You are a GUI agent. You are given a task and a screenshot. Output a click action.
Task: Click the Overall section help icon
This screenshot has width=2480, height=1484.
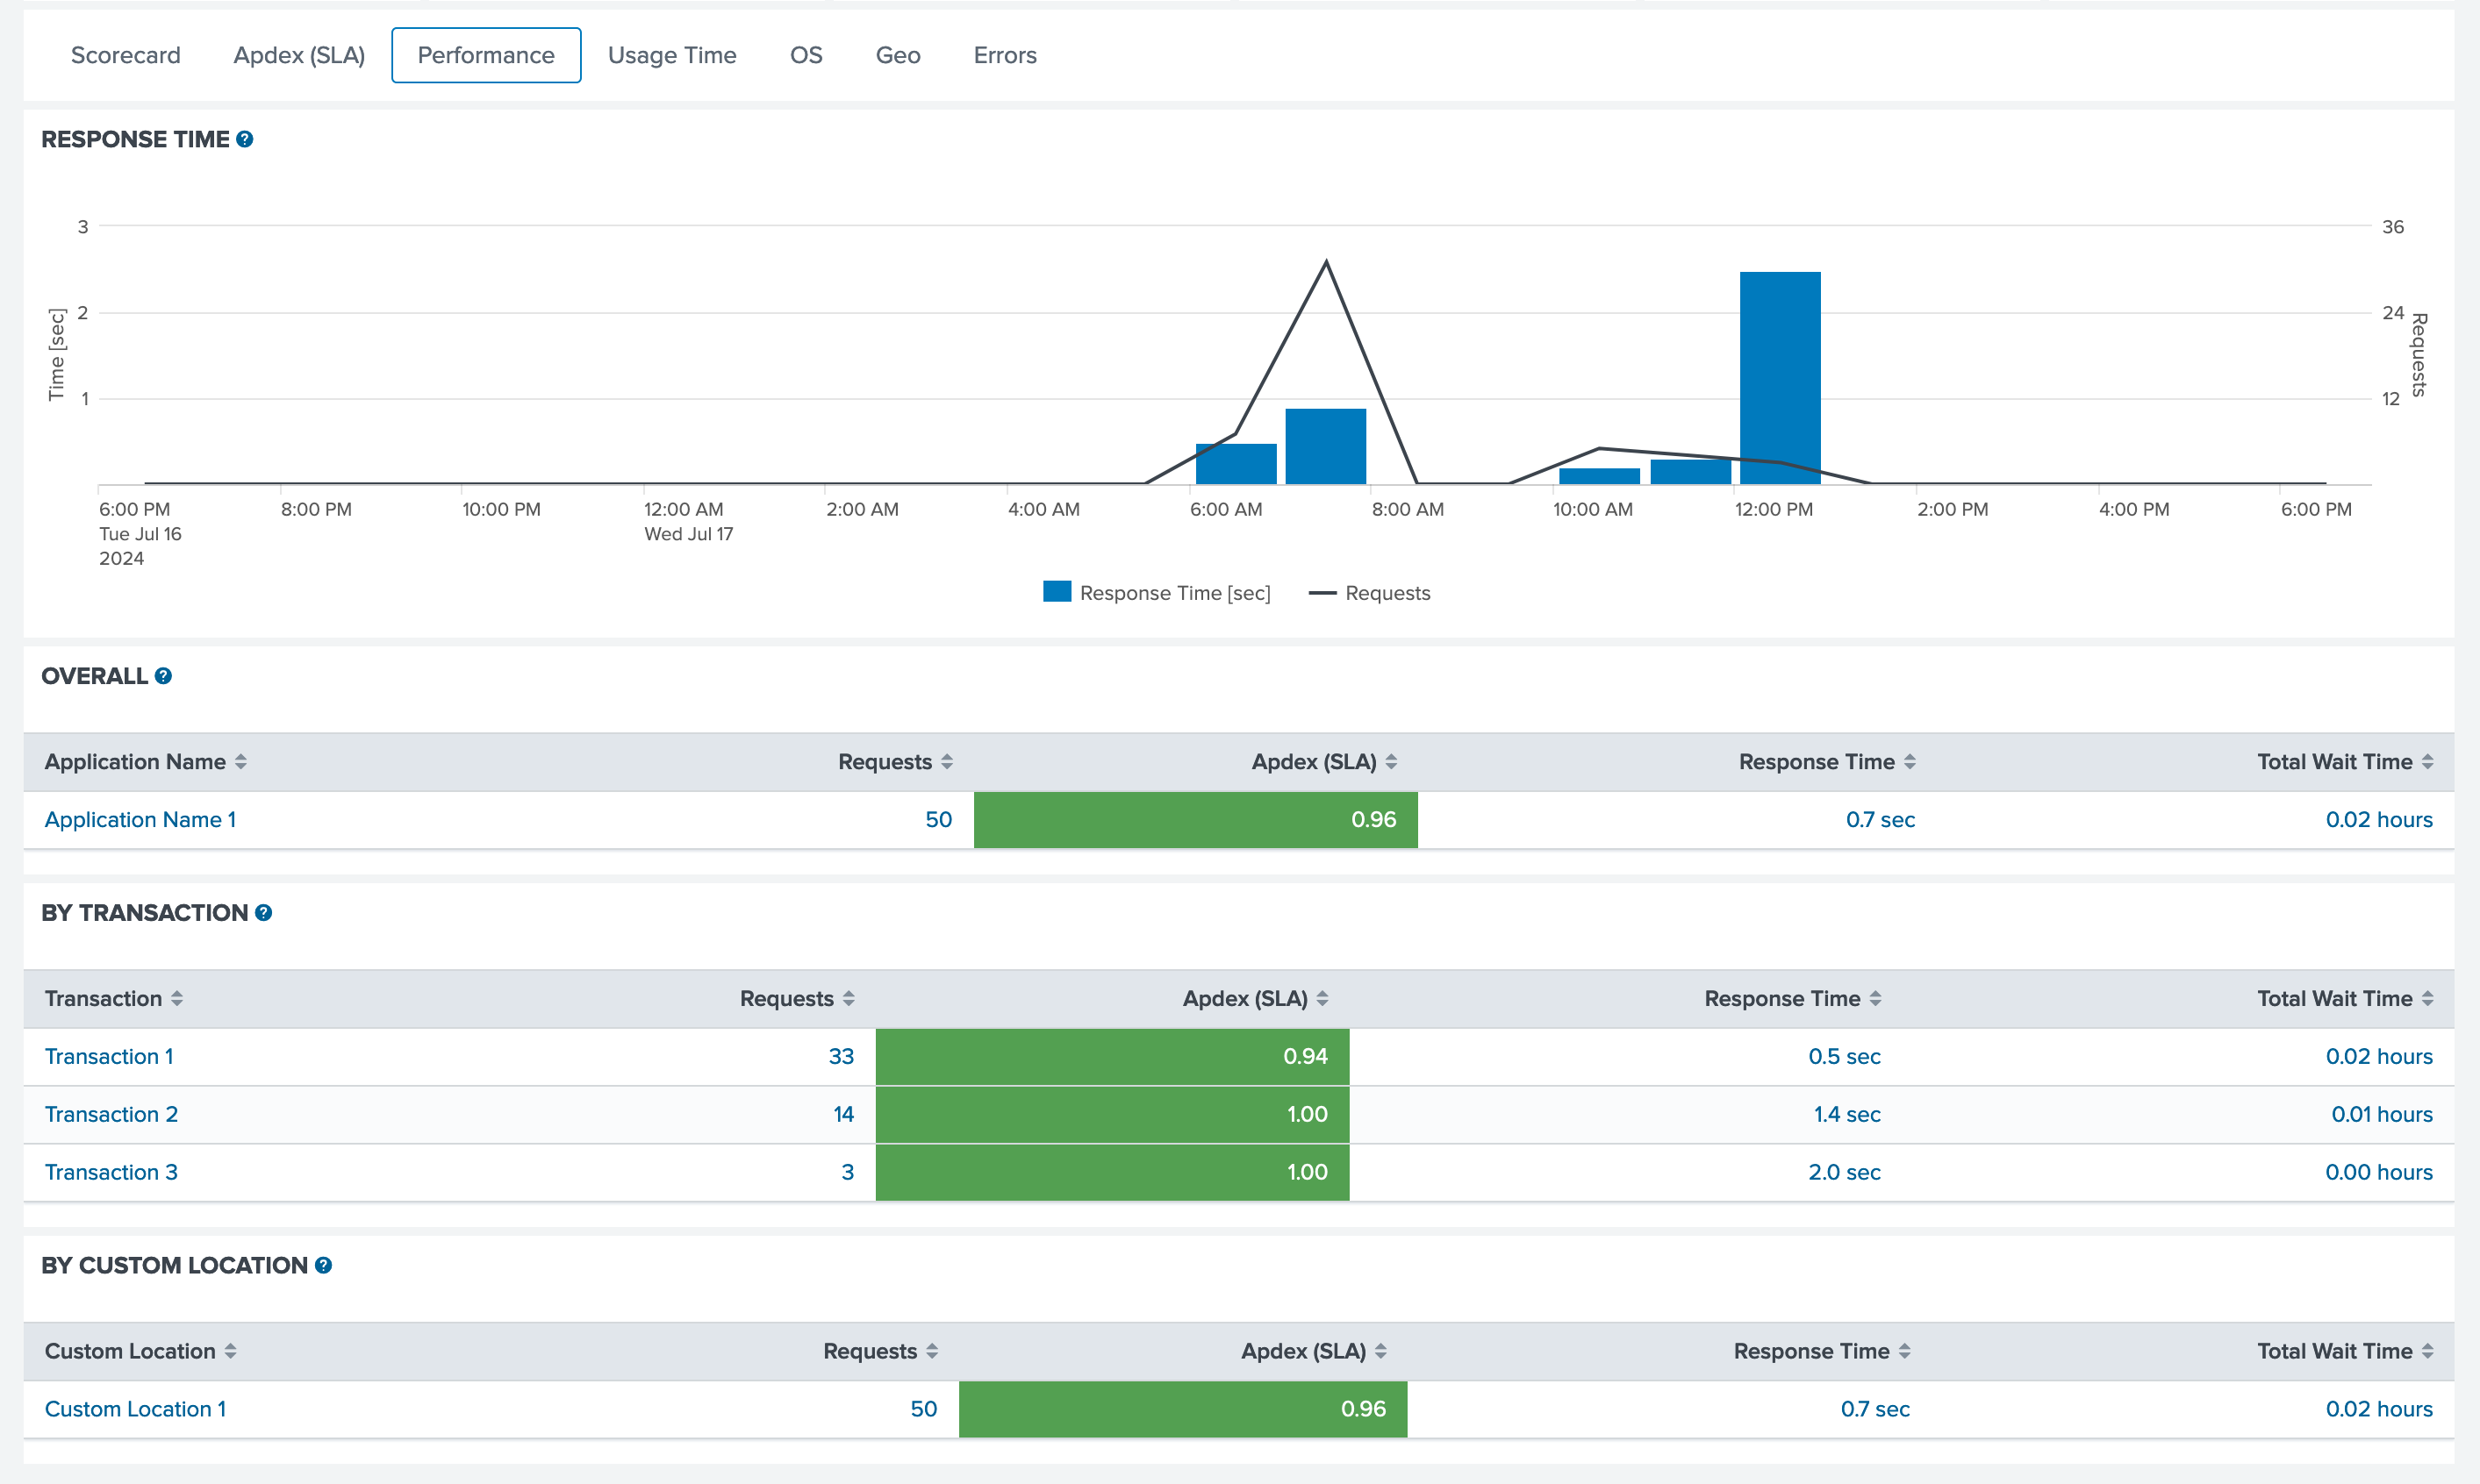click(x=163, y=676)
